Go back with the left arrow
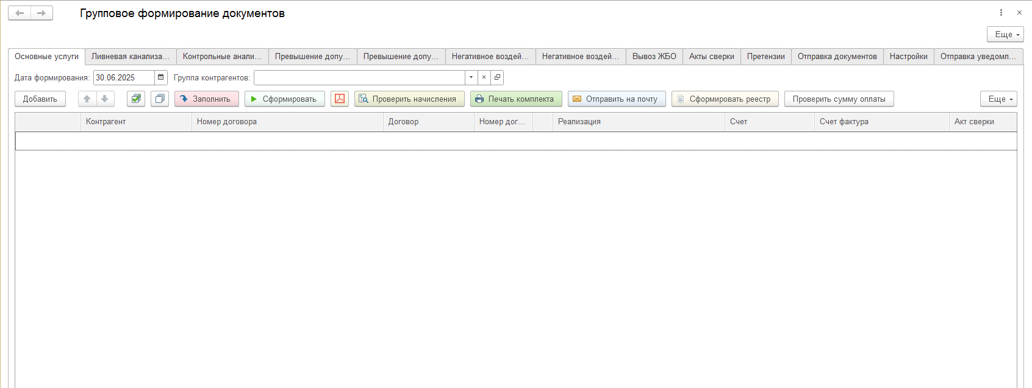1032x388 pixels. 20,13
